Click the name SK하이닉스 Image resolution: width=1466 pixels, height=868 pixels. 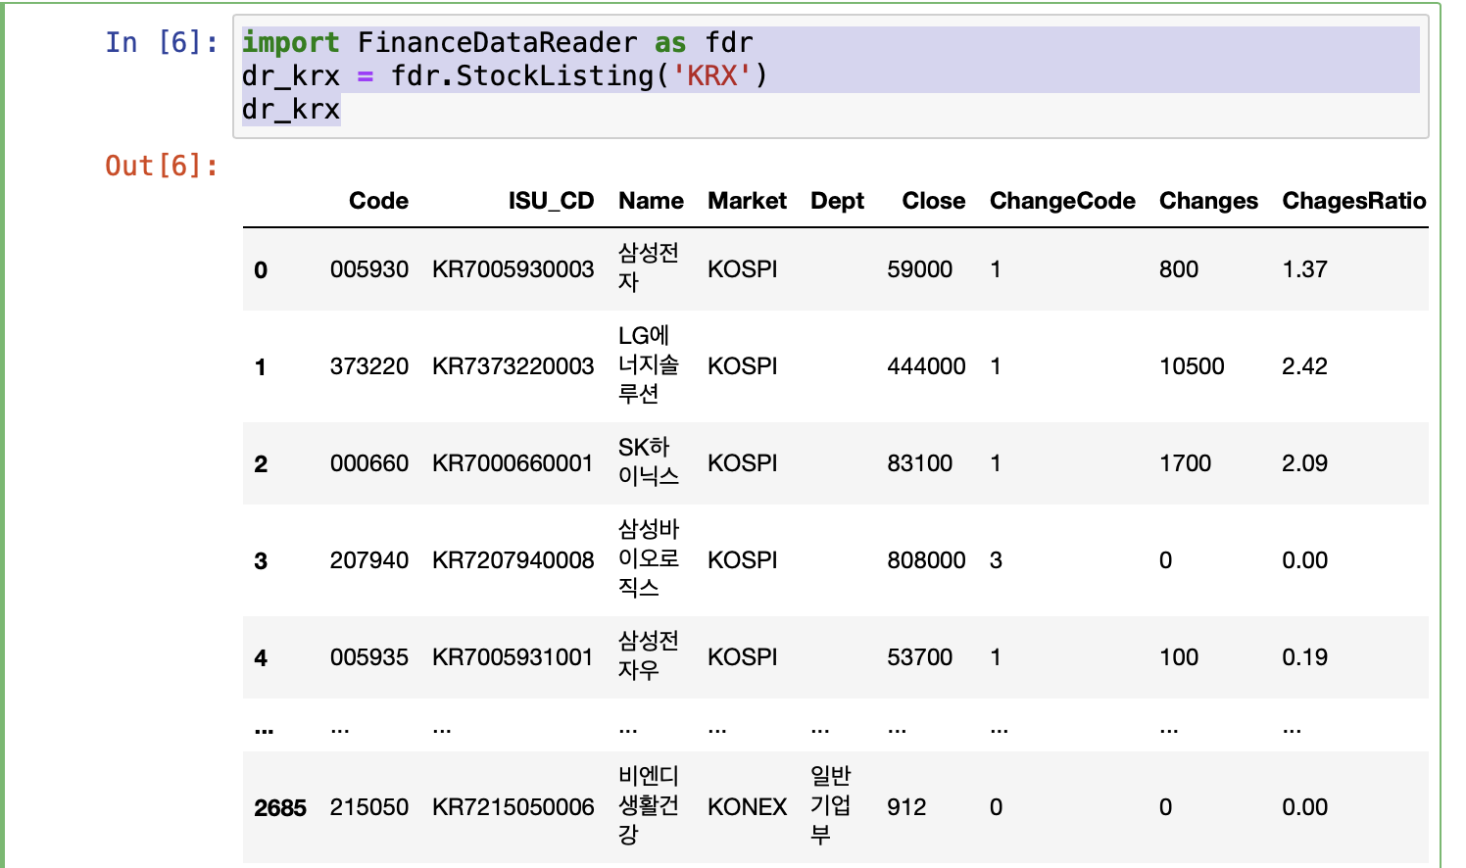tap(648, 461)
